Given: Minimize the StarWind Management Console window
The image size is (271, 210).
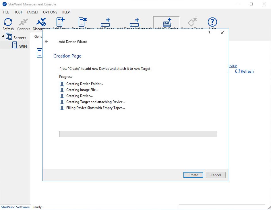Looking at the screenshot, I should click(238, 4).
